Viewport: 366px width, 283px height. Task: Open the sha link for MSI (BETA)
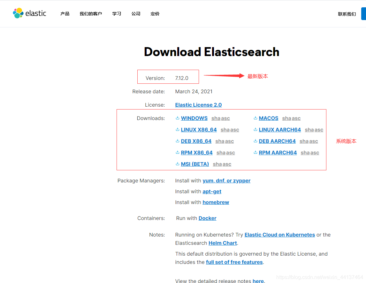(217, 164)
